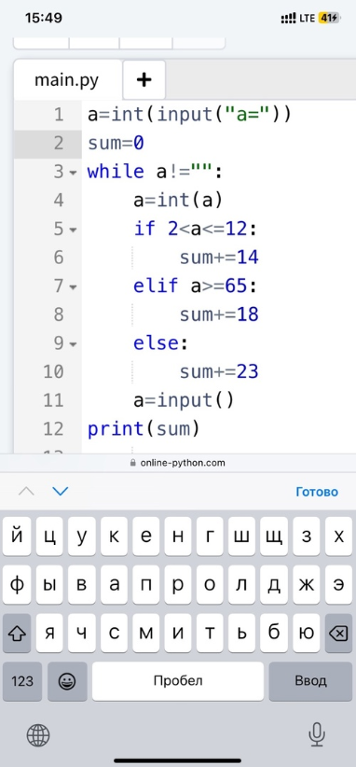Select line number 10 in gutter
The image size is (356, 767).
(53, 372)
